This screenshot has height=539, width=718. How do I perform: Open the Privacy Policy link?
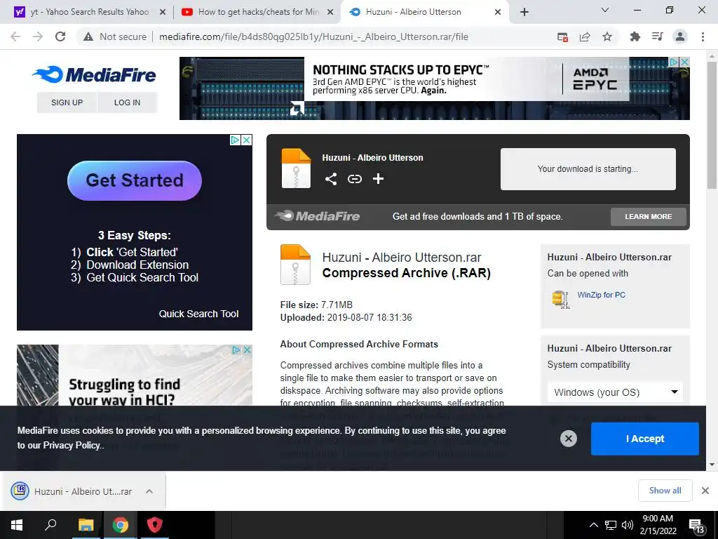(x=72, y=445)
